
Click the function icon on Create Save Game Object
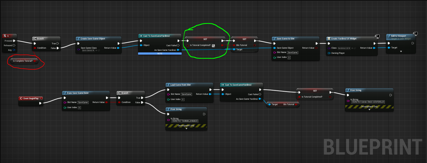tap(78, 39)
